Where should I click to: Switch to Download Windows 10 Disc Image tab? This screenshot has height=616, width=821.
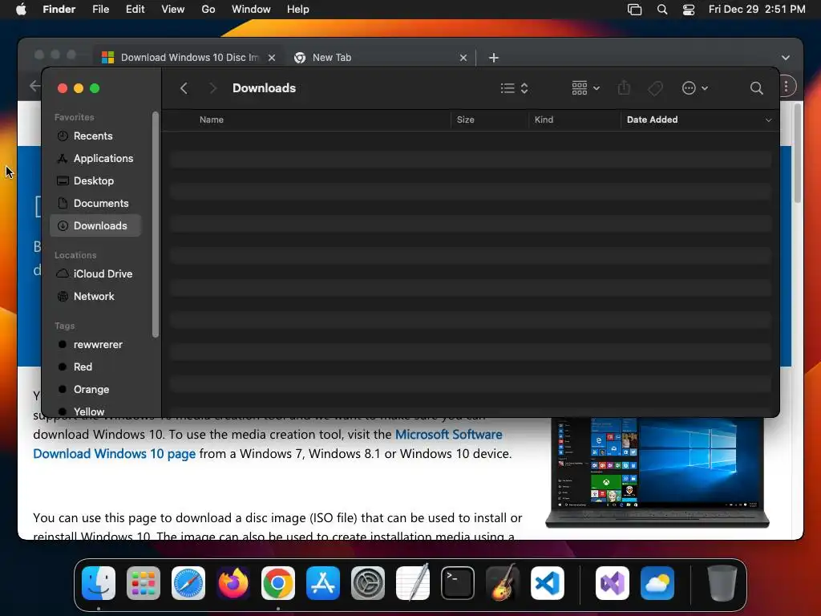pos(189,58)
